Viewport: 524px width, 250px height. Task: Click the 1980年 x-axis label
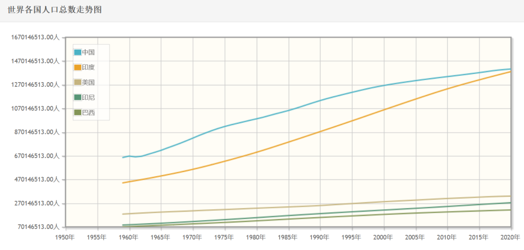click(257, 237)
